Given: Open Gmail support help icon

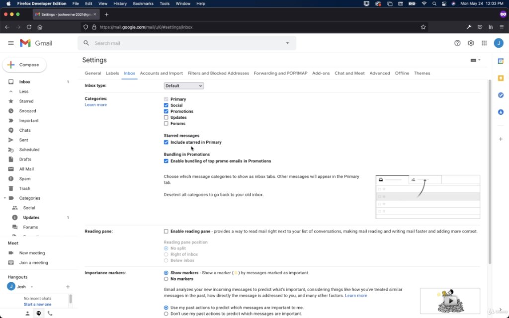Looking at the screenshot, I should (x=457, y=43).
